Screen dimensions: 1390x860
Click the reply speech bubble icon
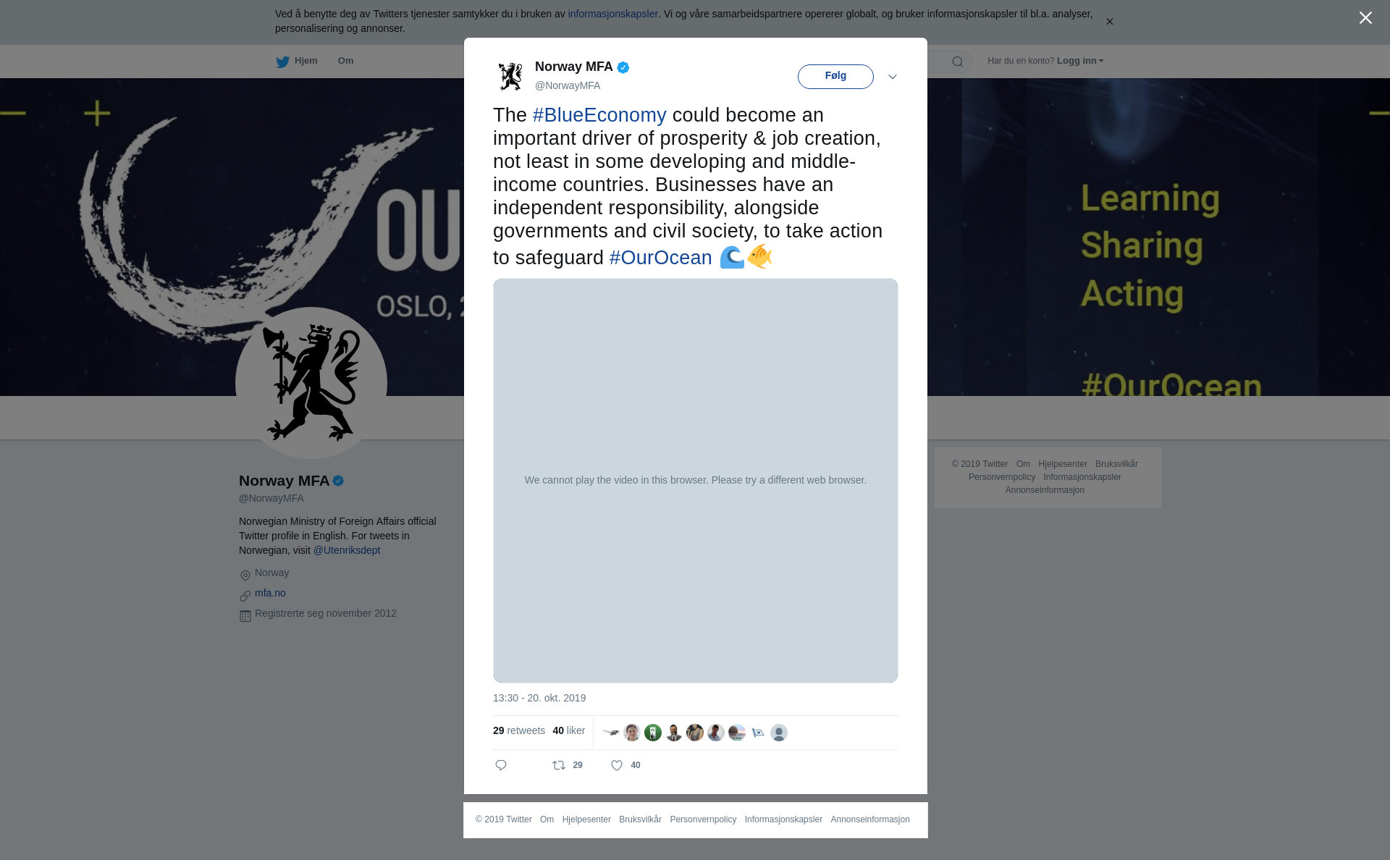(501, 765)
